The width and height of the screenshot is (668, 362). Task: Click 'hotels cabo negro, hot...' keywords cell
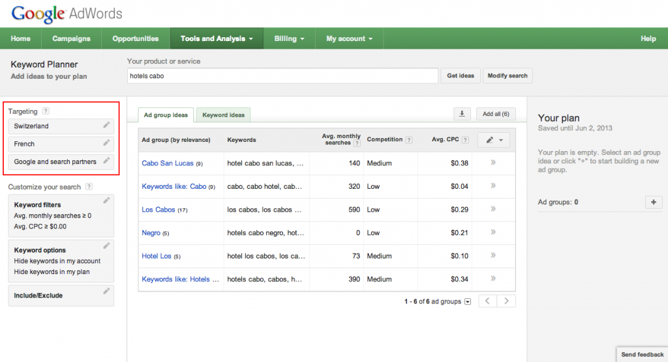pyautogui.click(x=266, y=232)
